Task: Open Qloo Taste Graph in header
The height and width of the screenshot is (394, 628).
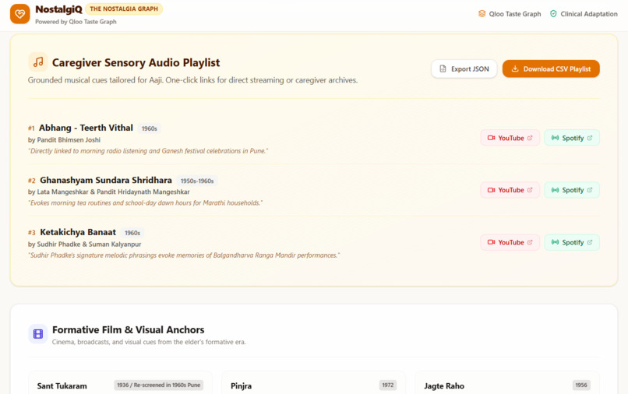Action: pyautogui.click(x=510, y=13)
